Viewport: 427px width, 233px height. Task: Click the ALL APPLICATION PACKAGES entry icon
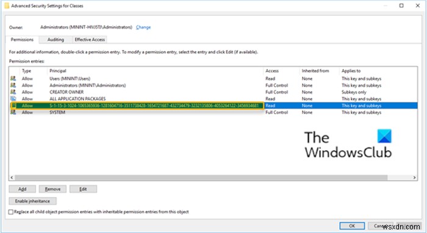13,99
